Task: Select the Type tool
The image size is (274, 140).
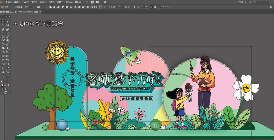Action: point(3,33)
